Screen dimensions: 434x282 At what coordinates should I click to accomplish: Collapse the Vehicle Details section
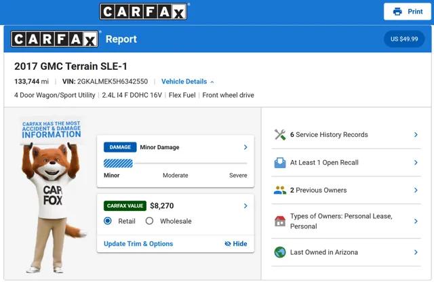(188, 81)
